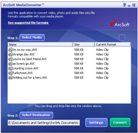Screen dimensions: 138x133
Task: Click file icon for strange day.AVI
Action: 10,54
